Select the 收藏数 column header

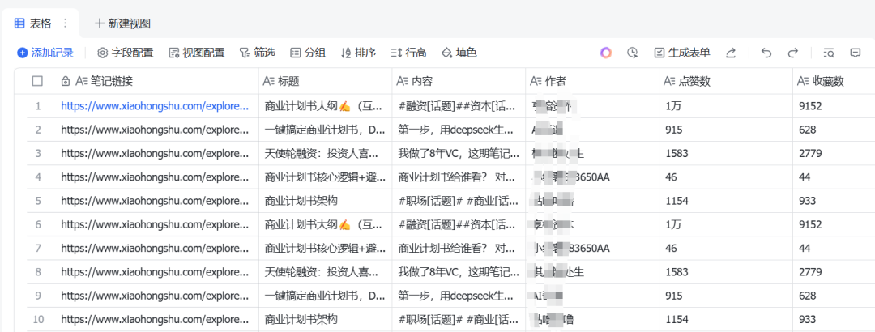coord(834,82)
